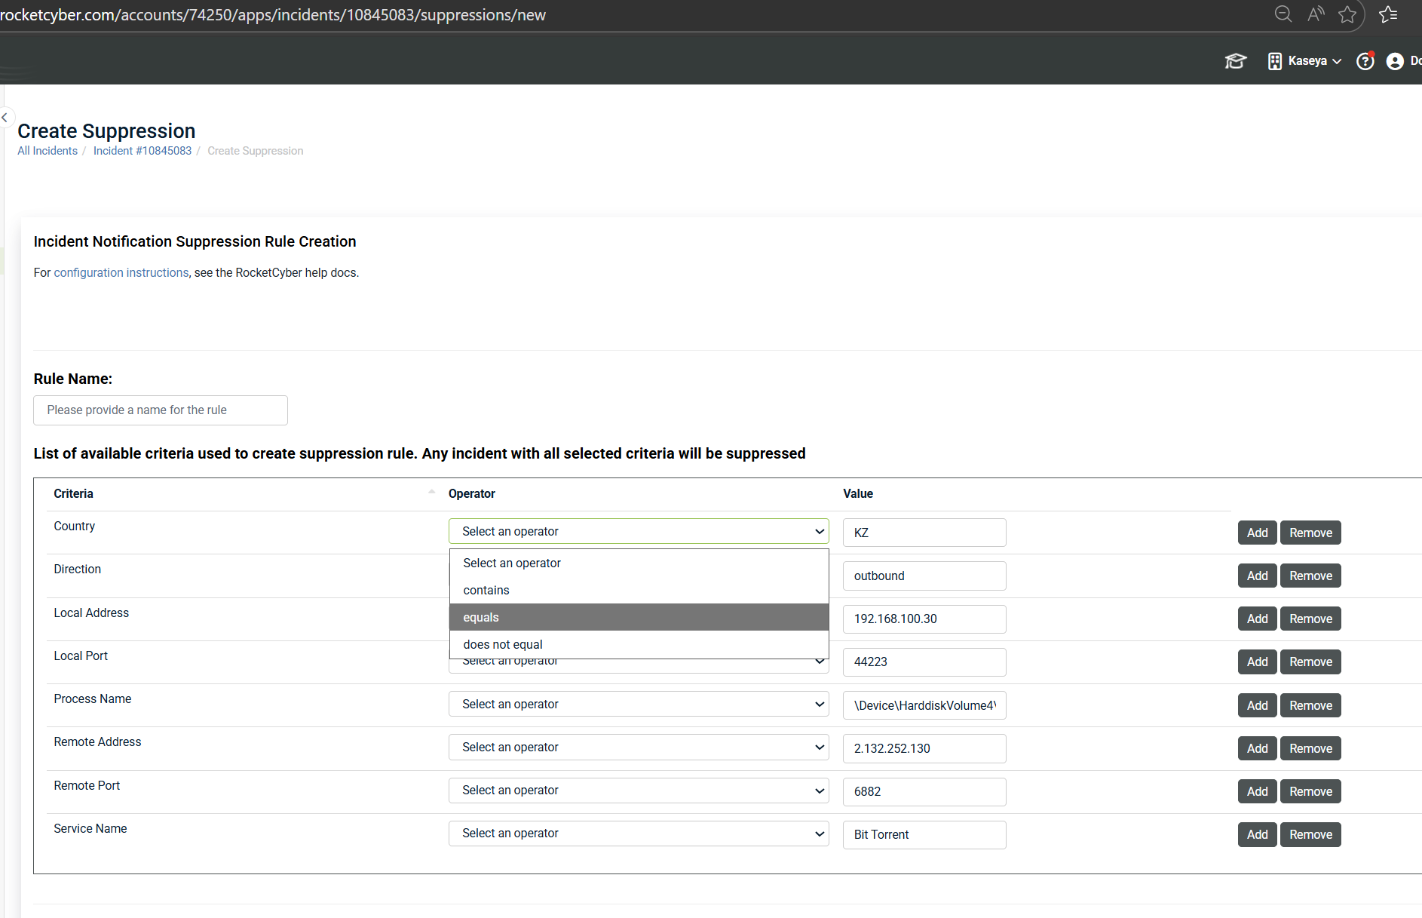Screen dimensions: 1422x918
Task: Click the user account profile icon
Action: tap(1395, 61)
